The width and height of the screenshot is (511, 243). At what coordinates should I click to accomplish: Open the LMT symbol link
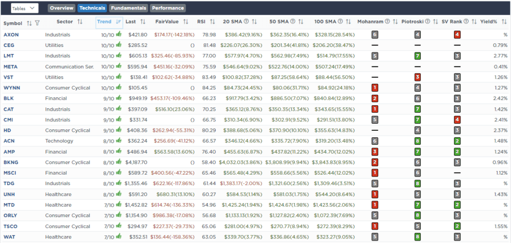8,56
